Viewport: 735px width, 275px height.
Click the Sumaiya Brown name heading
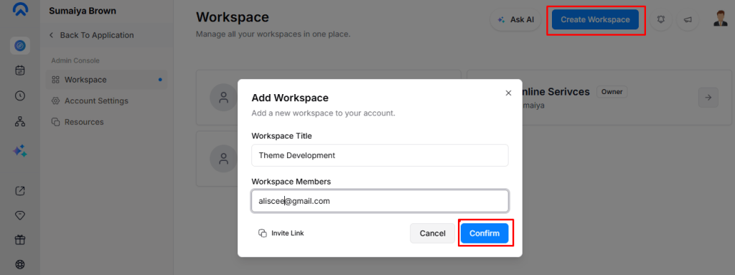(x=83, y=11)
